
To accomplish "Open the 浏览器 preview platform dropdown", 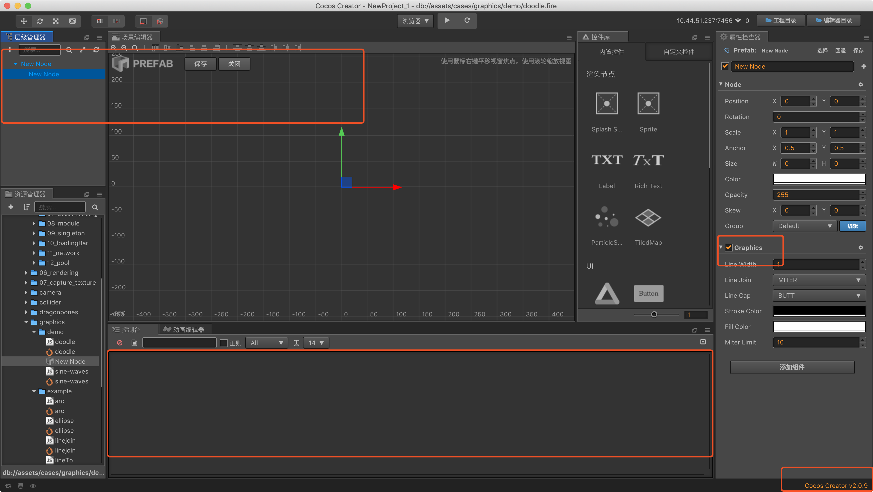I will coord(415,21).
